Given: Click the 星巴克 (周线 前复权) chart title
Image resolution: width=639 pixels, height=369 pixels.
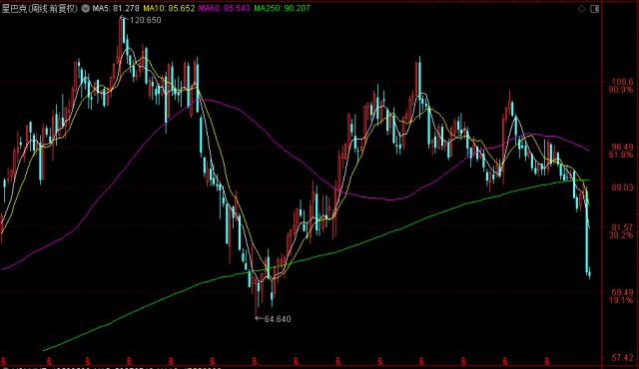Looking at the screenshot, I should [40, 8].
